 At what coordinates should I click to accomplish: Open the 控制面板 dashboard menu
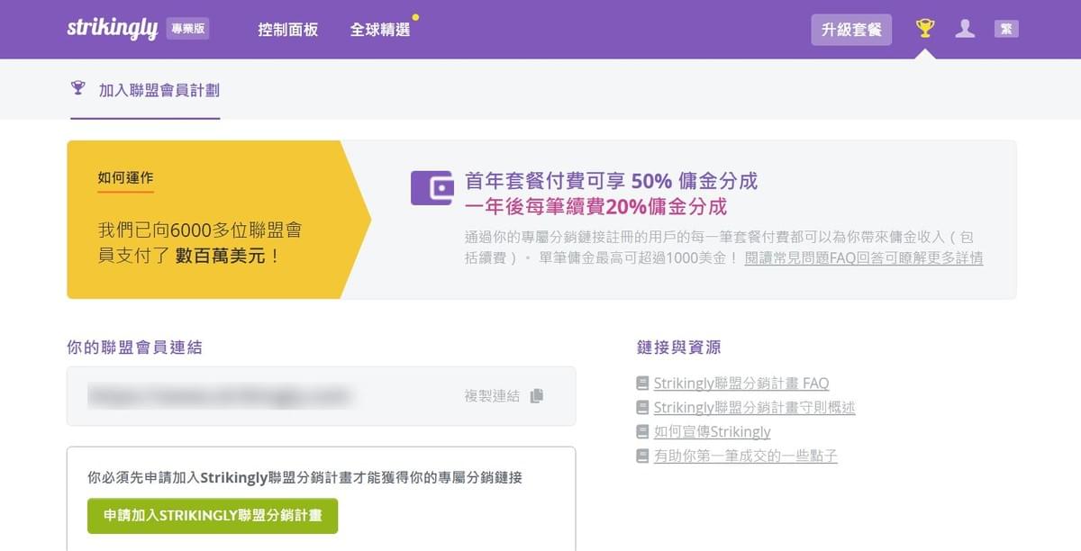(x=288, y=30)
